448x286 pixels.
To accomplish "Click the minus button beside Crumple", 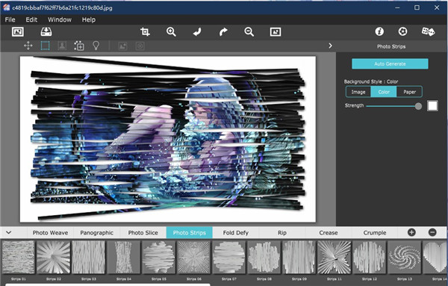I will (432, 232).
